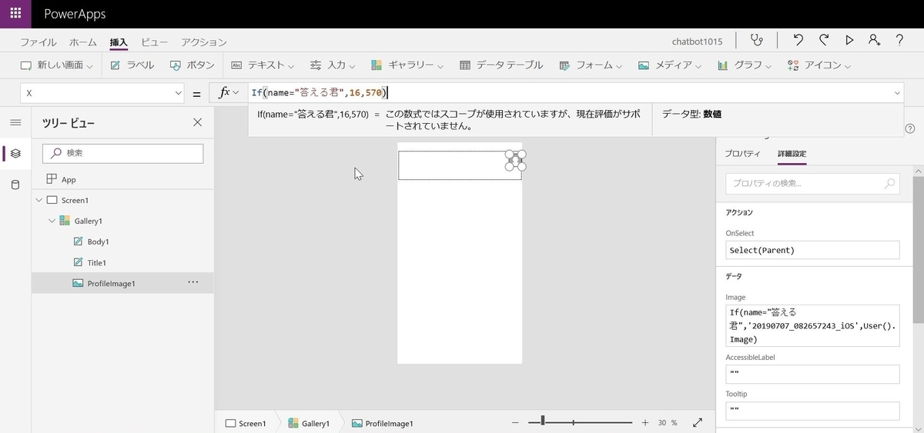This screenshot has width=924, height=433.
Task: Close the ツリー ビュー panel
Action: pyautogui.click(x=197, y=122)
